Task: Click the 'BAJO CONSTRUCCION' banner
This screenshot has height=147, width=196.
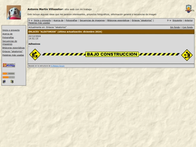Action: [112, 54]
